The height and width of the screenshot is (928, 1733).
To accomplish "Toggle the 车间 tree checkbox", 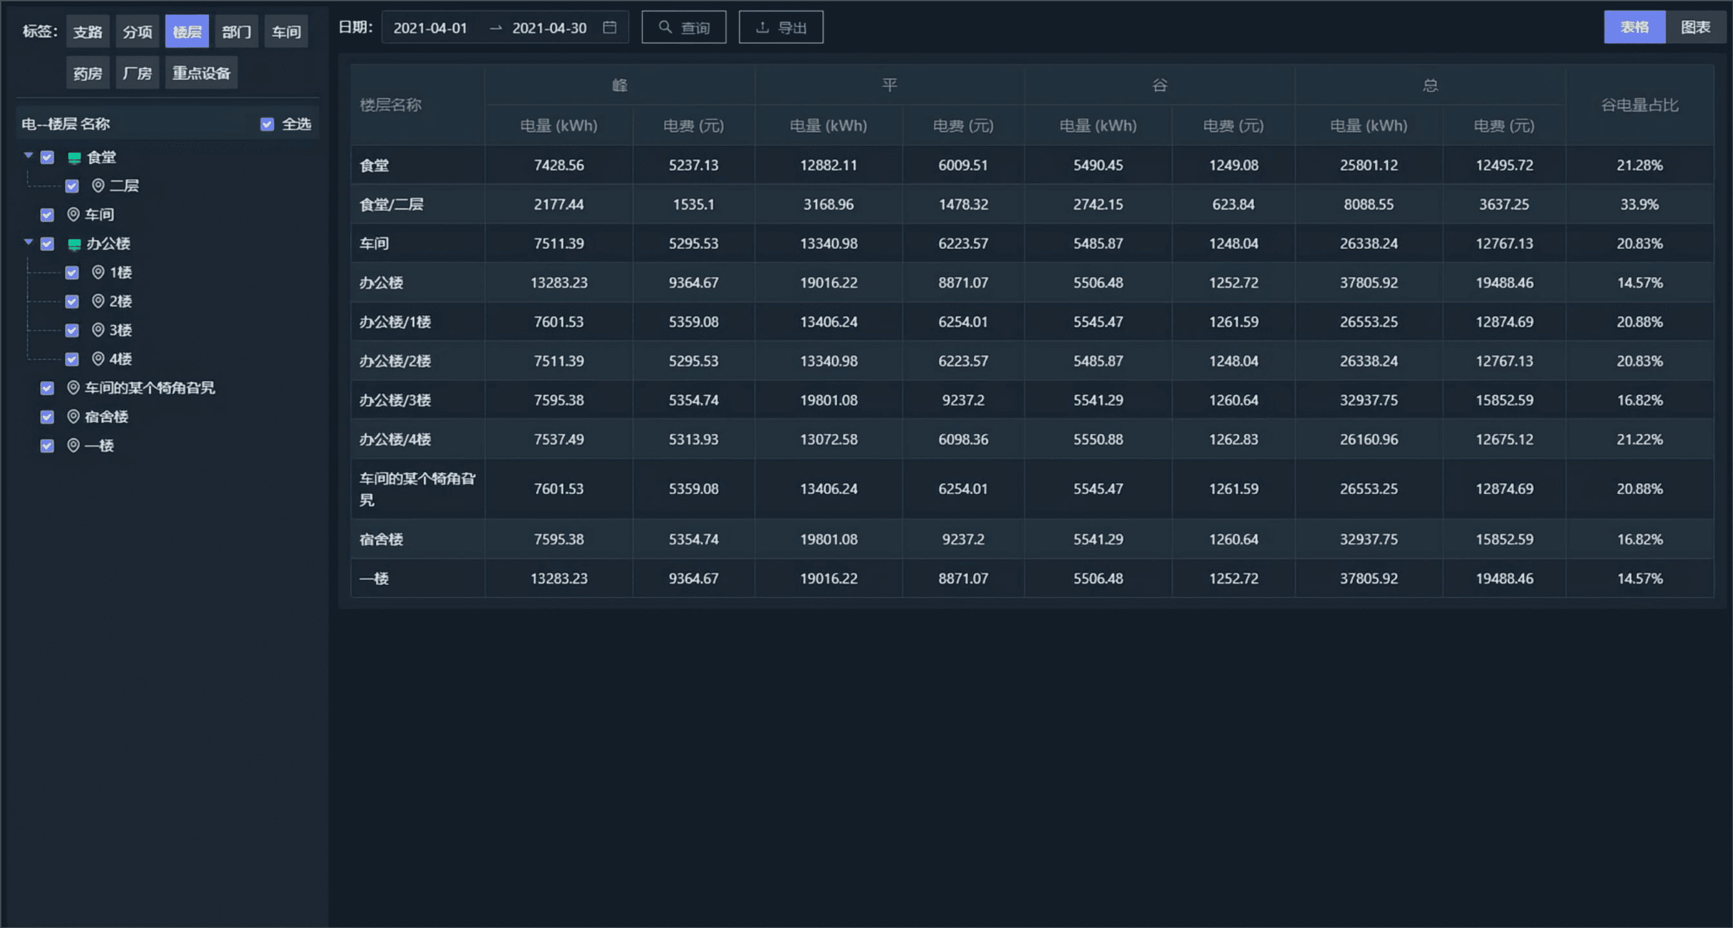I will point(47,215).
